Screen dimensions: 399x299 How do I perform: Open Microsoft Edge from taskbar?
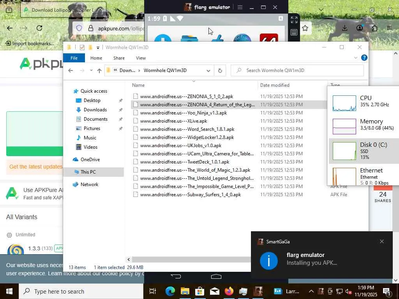point(170,291)
